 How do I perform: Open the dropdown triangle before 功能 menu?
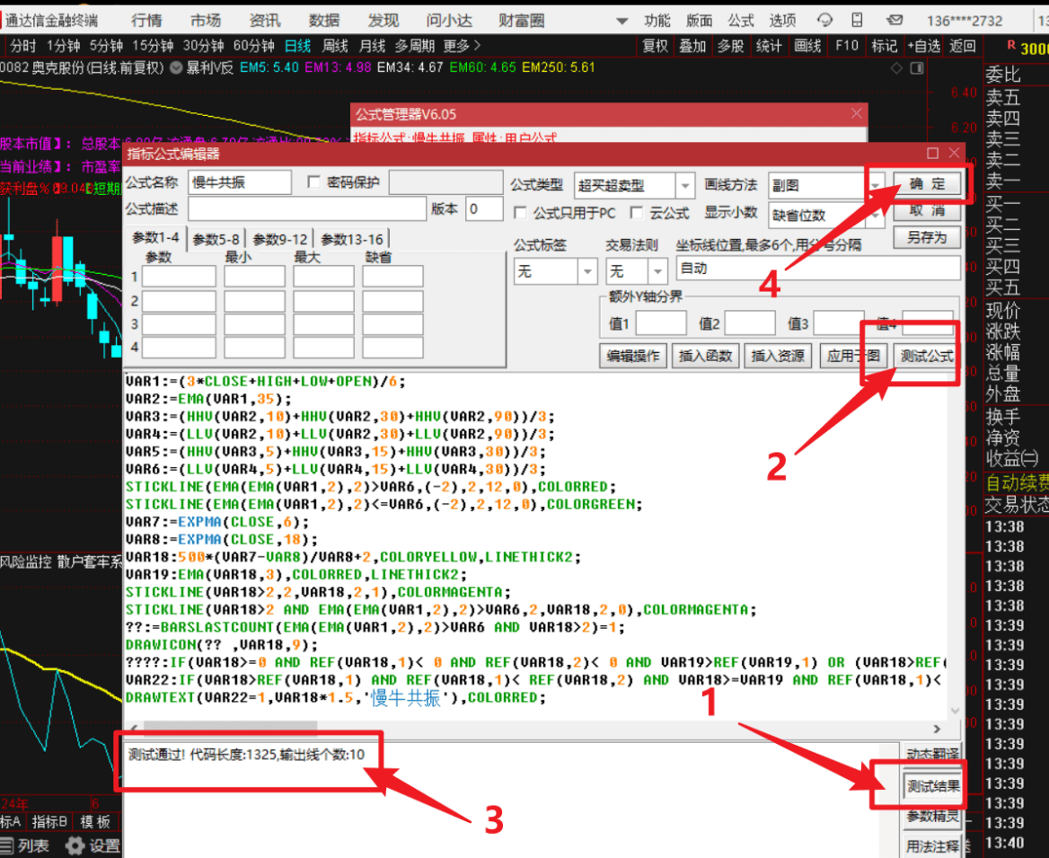621,21
